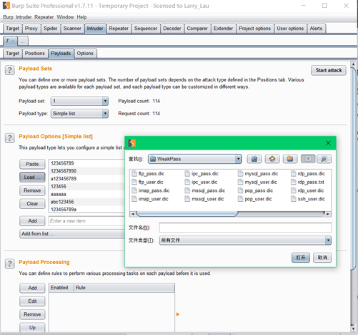This screenshot has height=335, width=358.
Task: Click the file list scrollbar right arrow
Action: tap(328, 214)
